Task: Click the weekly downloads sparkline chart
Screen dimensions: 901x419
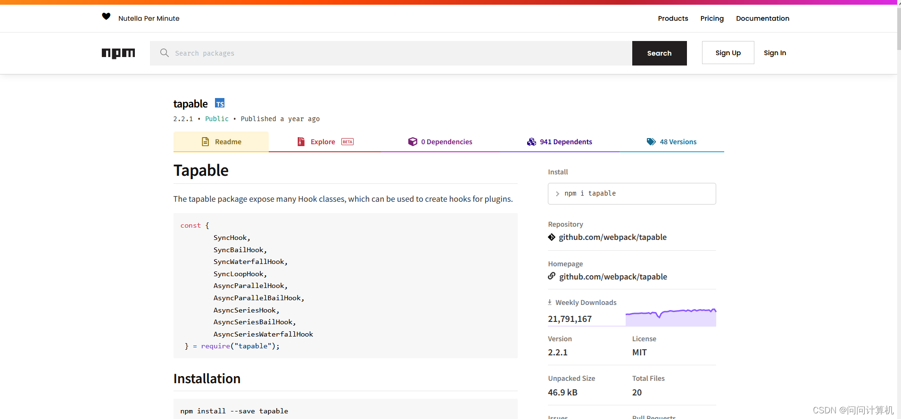Action: (x=670, y=318)
